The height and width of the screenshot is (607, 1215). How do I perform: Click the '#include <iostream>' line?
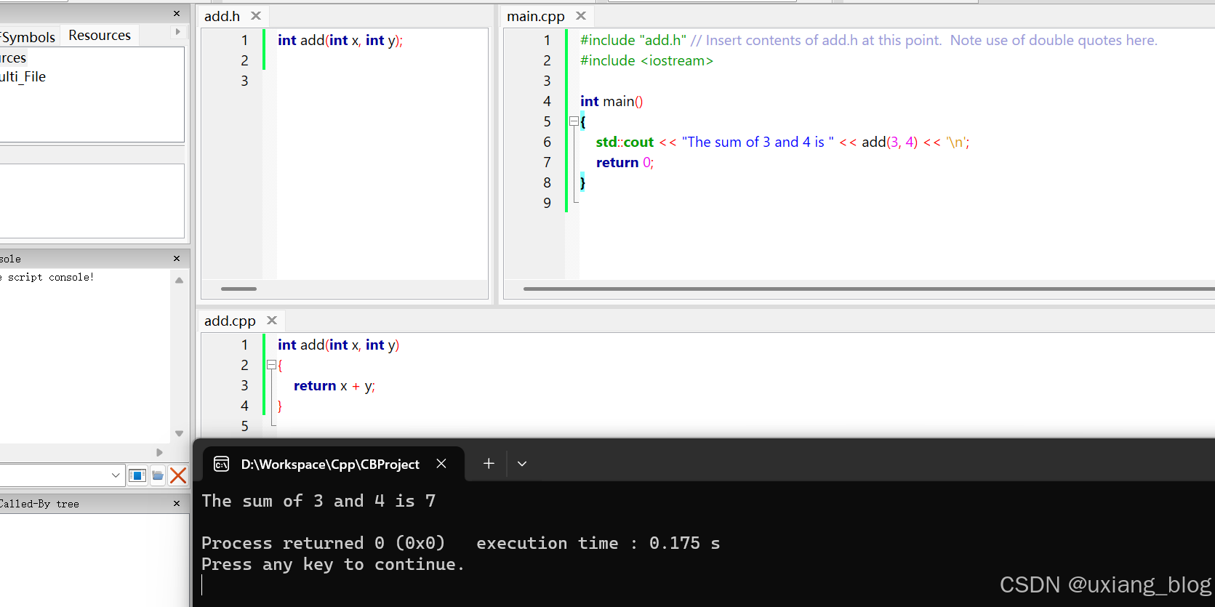[646, 60]
